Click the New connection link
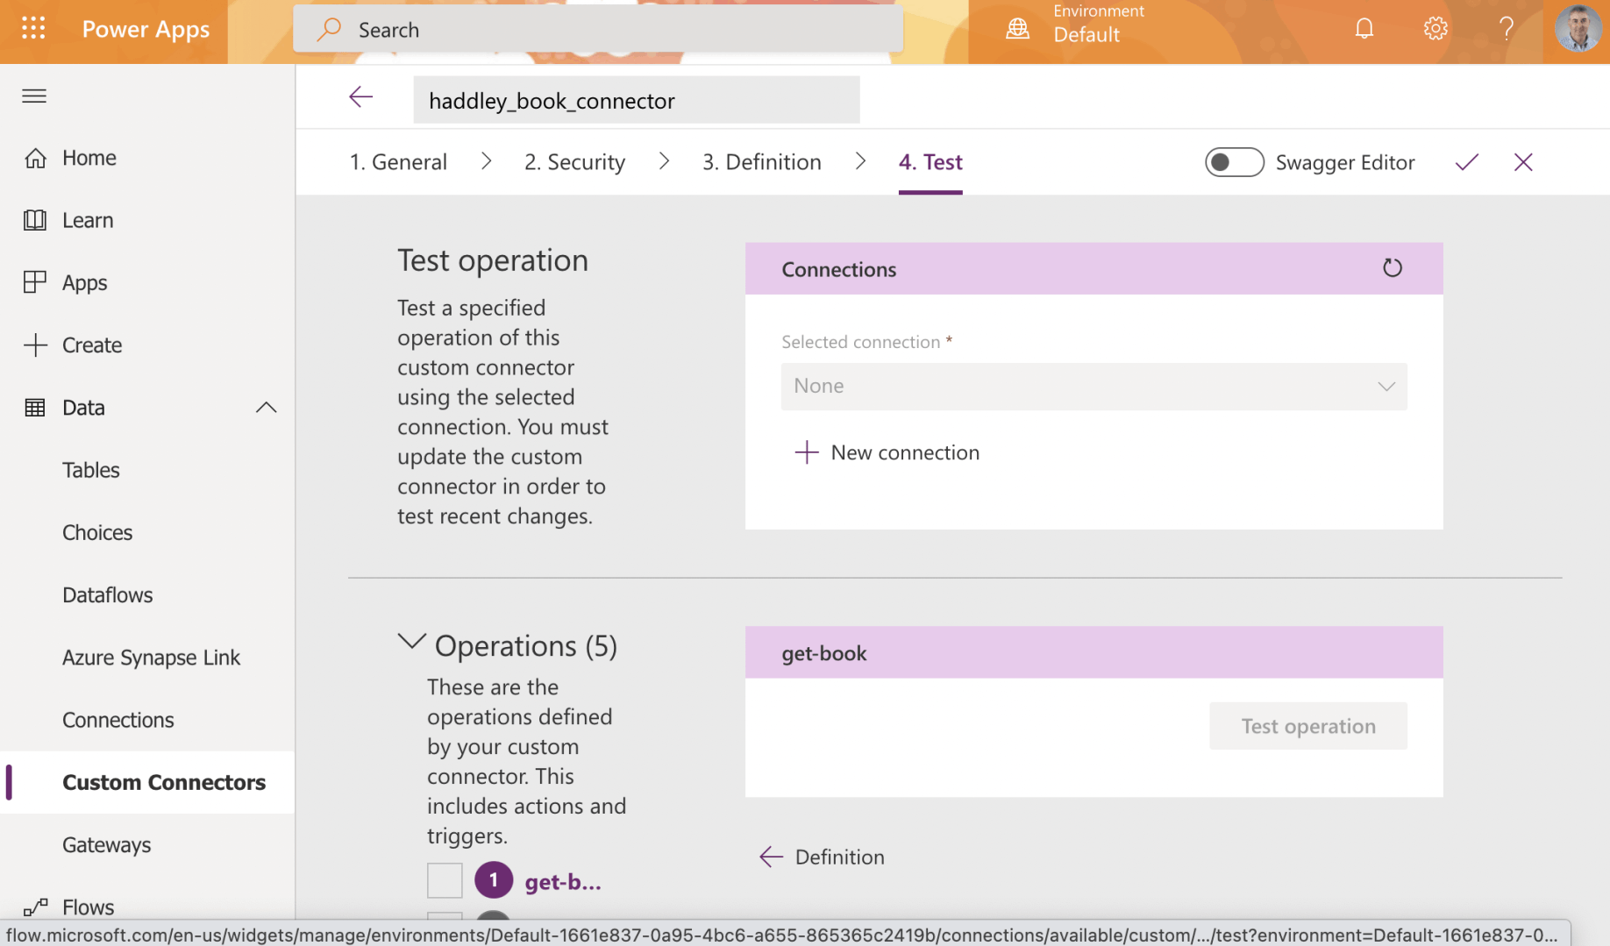 905,452
